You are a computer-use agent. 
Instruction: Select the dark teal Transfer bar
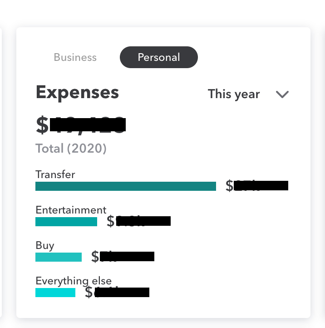126,186
